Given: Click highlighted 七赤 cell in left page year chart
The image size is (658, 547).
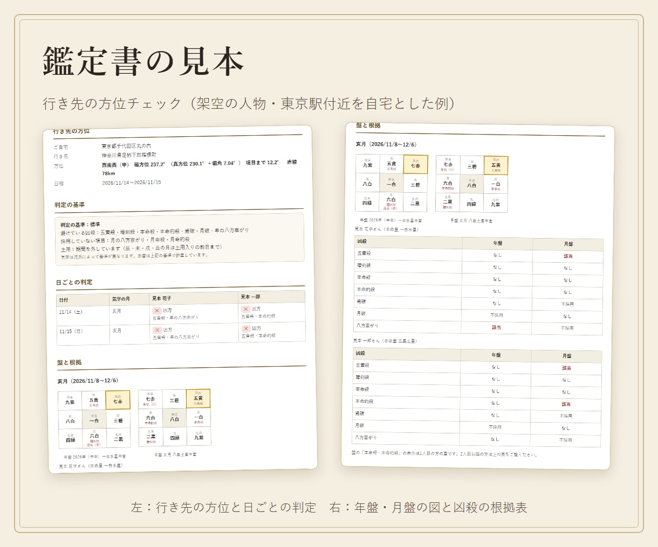Looking at the screenshot, I should pos(118,400).
